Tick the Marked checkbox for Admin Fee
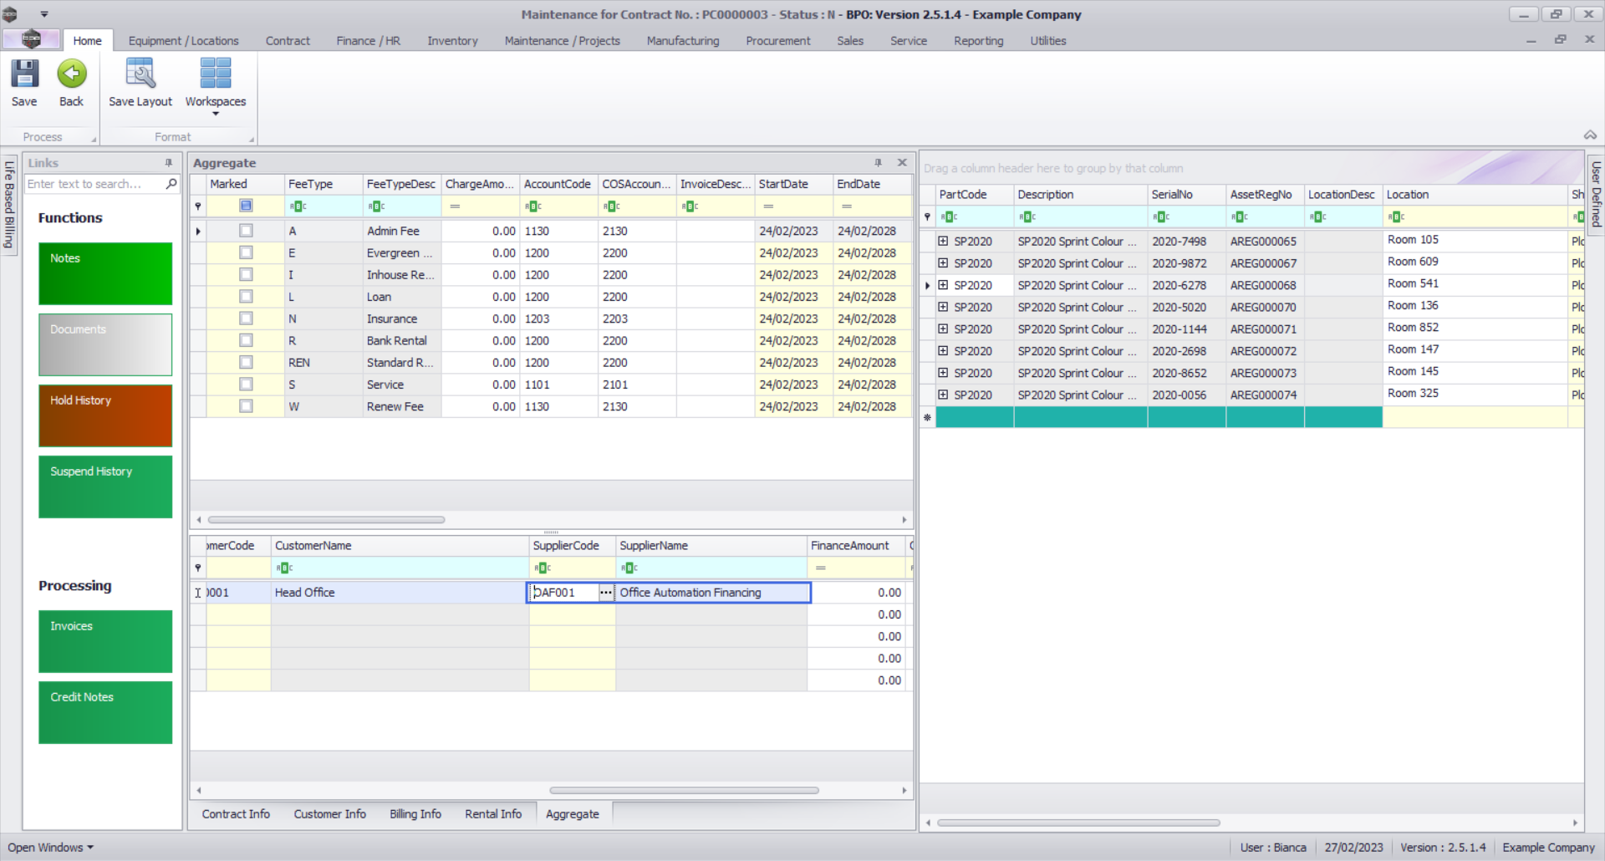The image size is (1605, 861). (x=246, y=231)
